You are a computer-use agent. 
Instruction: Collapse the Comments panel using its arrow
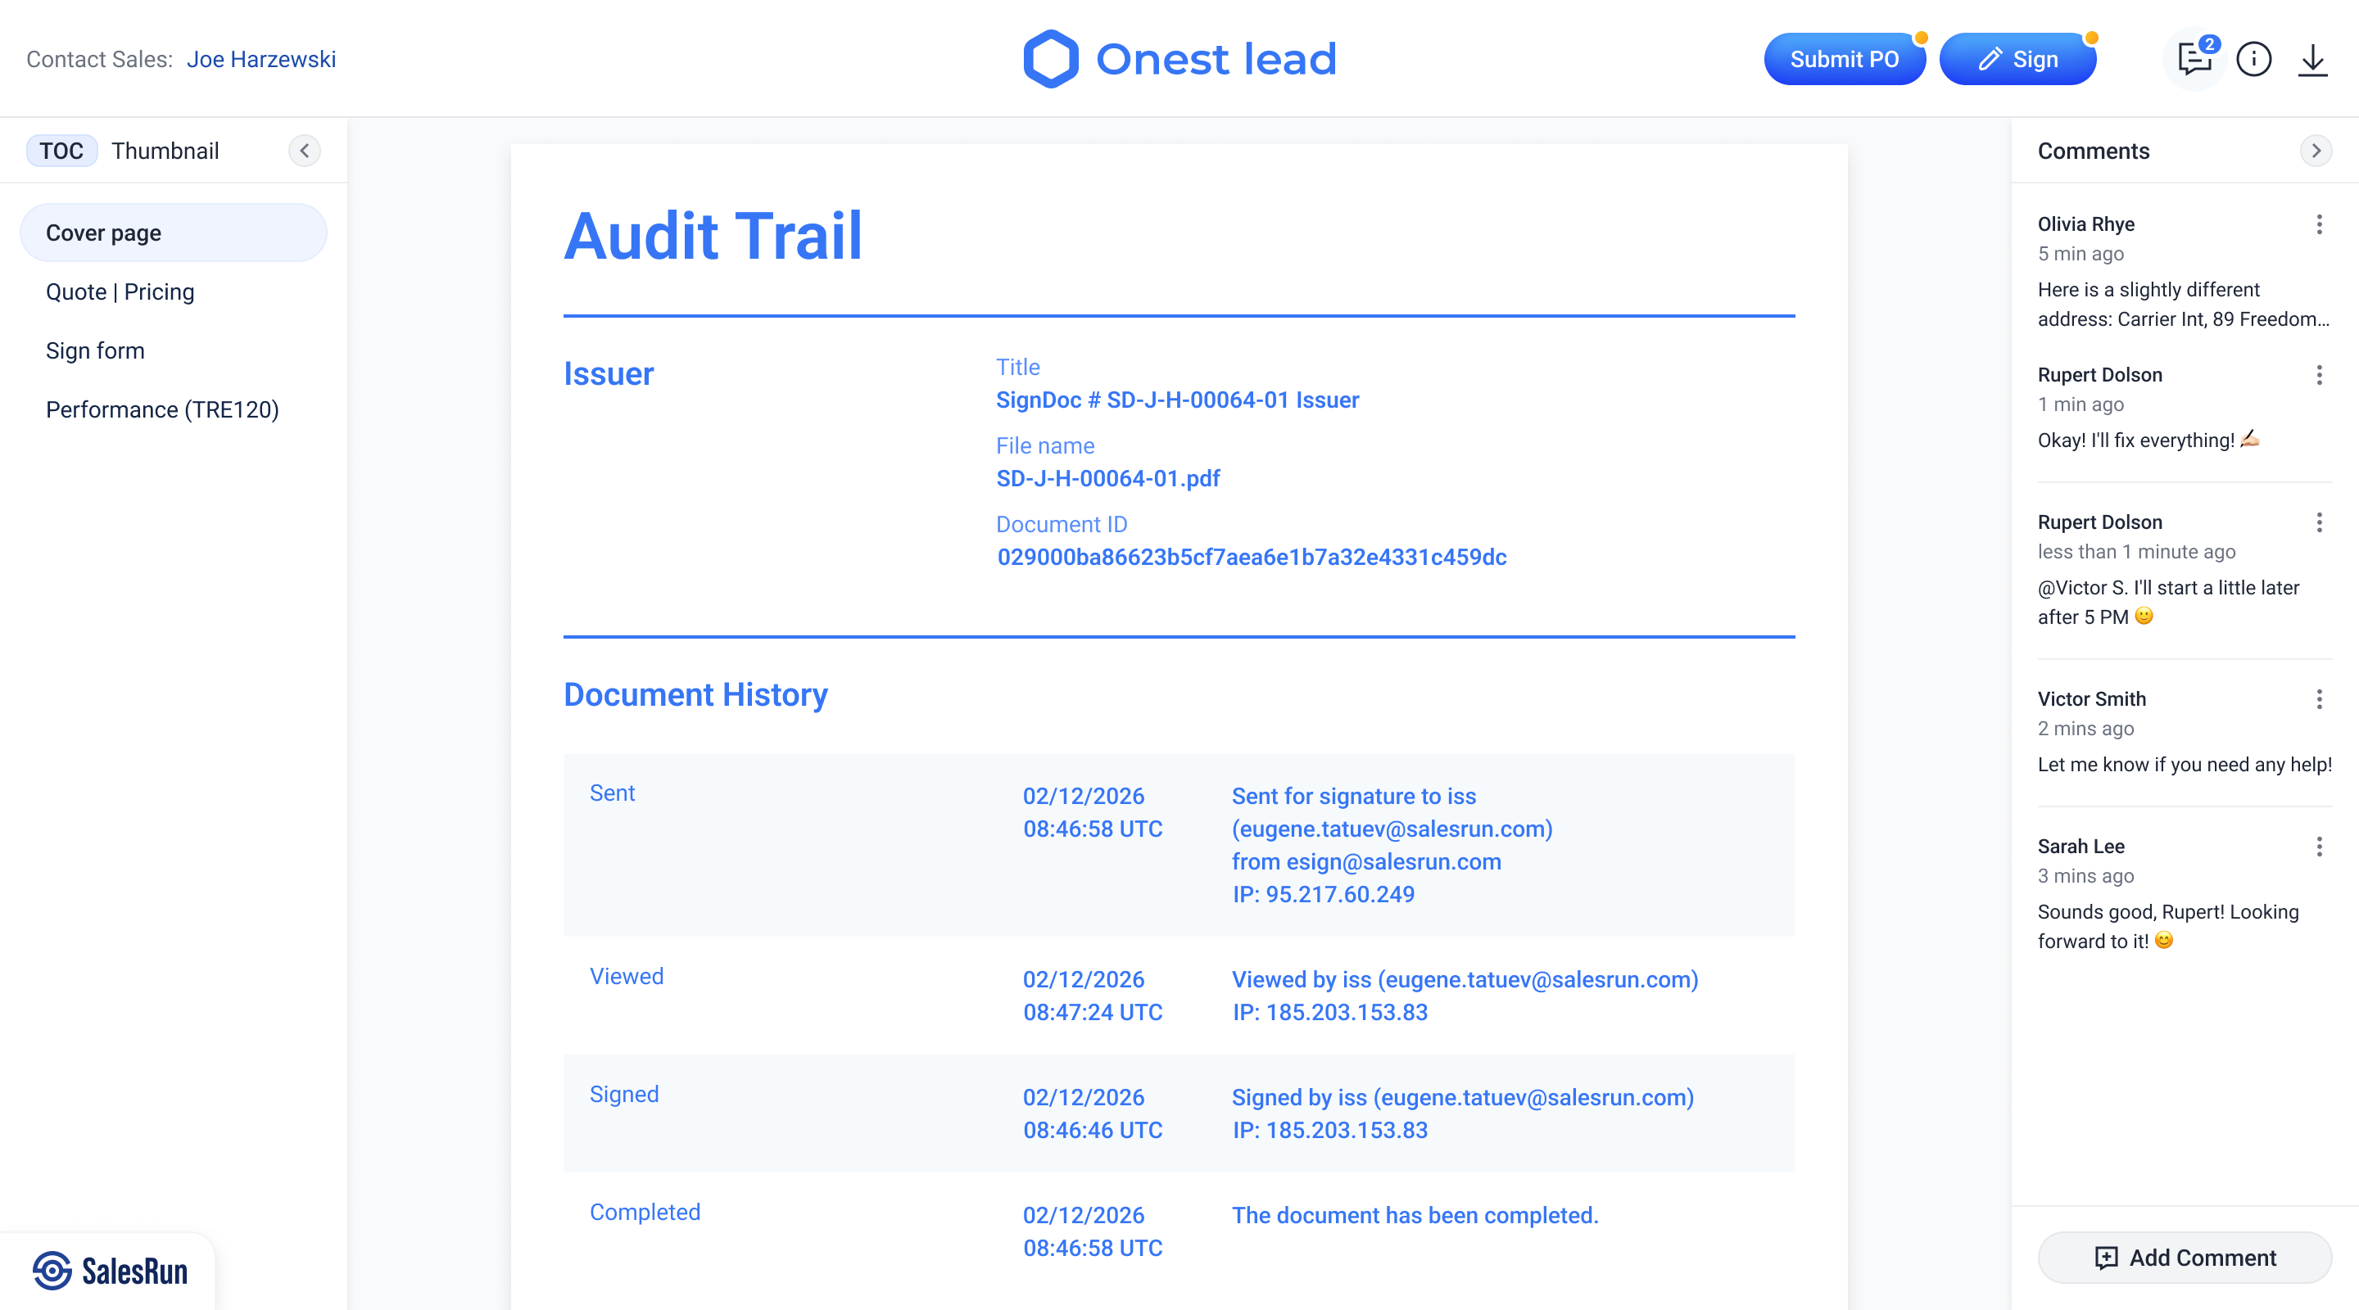pos(2317,151)
